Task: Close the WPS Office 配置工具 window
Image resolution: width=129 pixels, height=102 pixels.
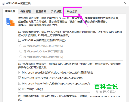Action: [x=125, y=3]
